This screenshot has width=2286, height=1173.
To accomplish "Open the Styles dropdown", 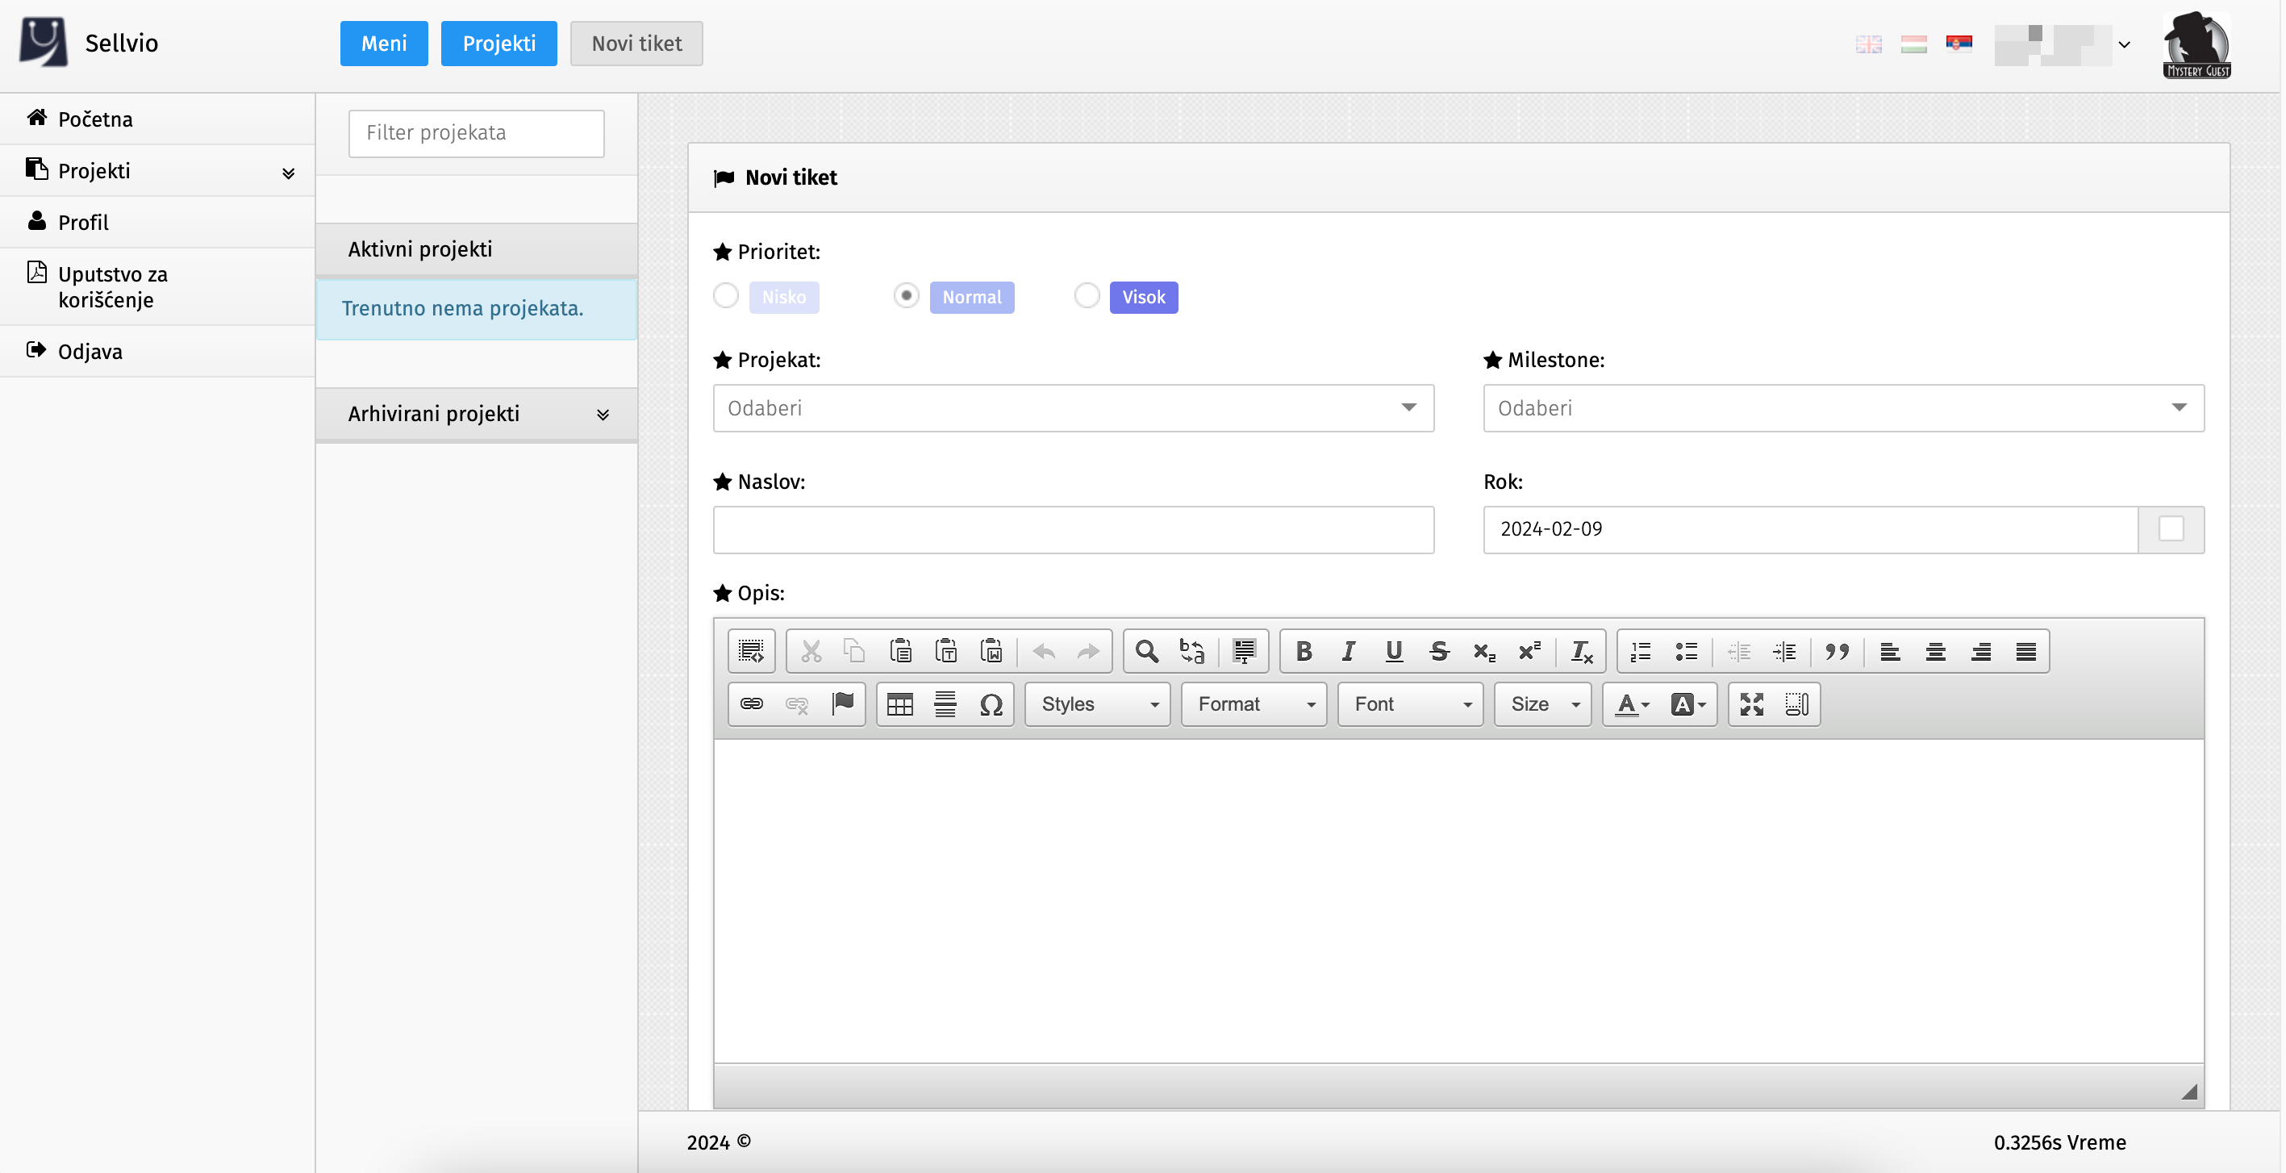I will [1098, 703].
